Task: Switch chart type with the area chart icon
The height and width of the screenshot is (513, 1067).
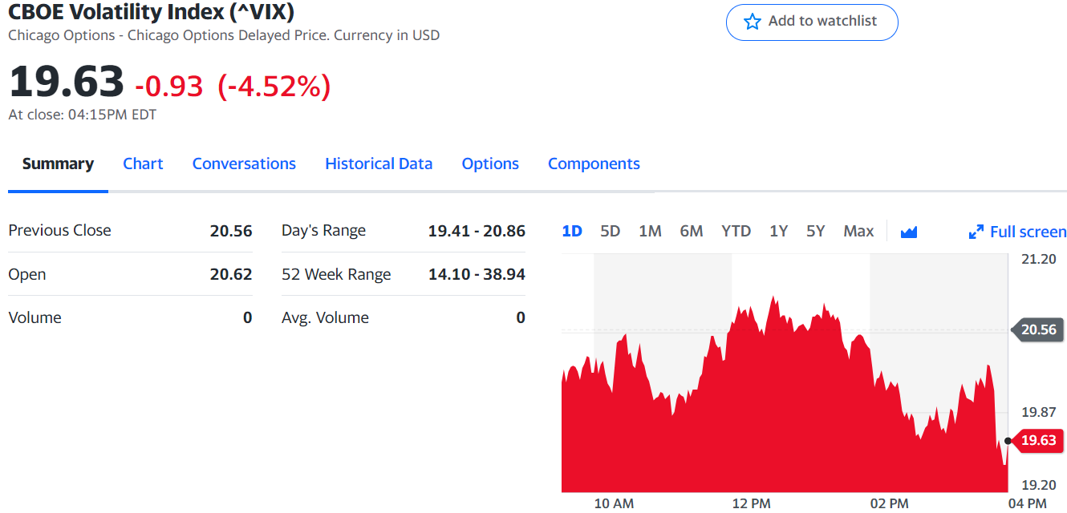Action: [909, 232]
